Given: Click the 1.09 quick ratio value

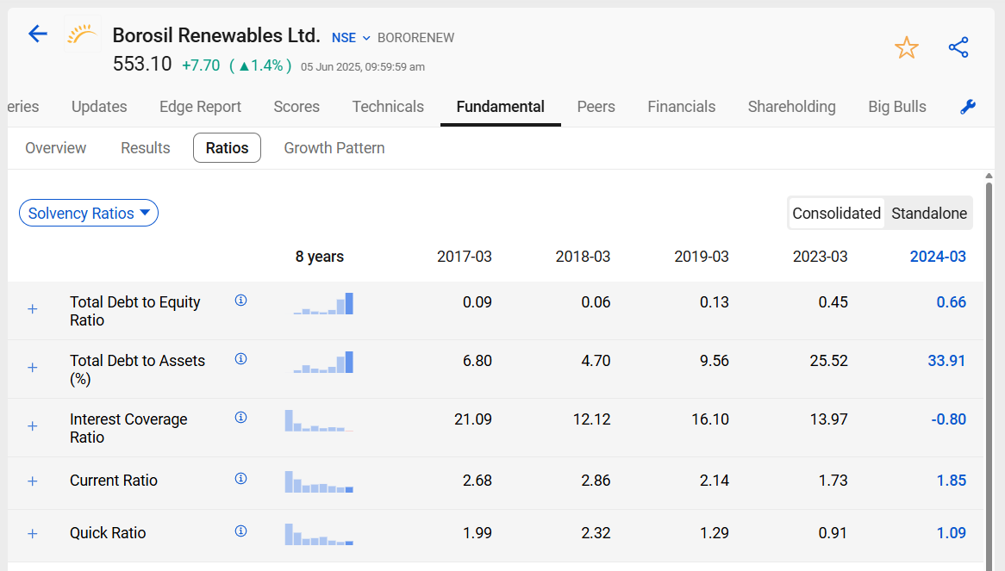Looking at the screenshot, I should coord(952,532).
